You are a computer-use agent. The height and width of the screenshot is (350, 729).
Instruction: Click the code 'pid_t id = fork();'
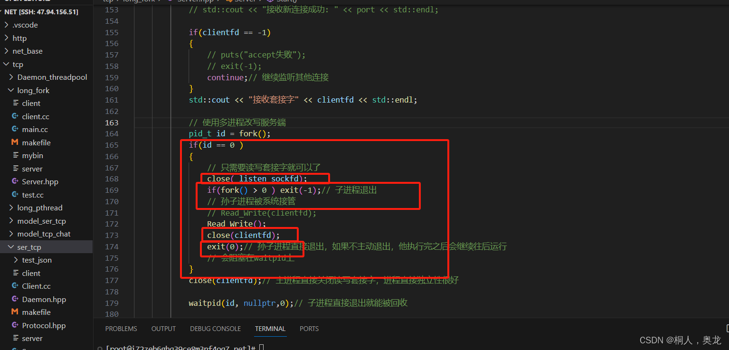(229, 133)
